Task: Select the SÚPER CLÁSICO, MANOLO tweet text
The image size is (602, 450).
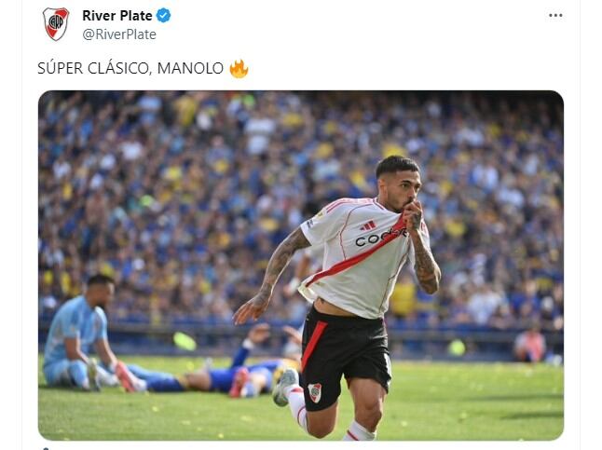Action: point(130,68)
